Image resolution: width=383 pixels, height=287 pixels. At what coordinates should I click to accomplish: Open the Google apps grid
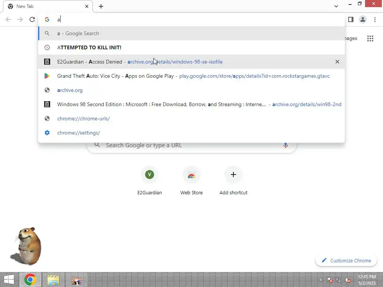(x=370, y=38)
